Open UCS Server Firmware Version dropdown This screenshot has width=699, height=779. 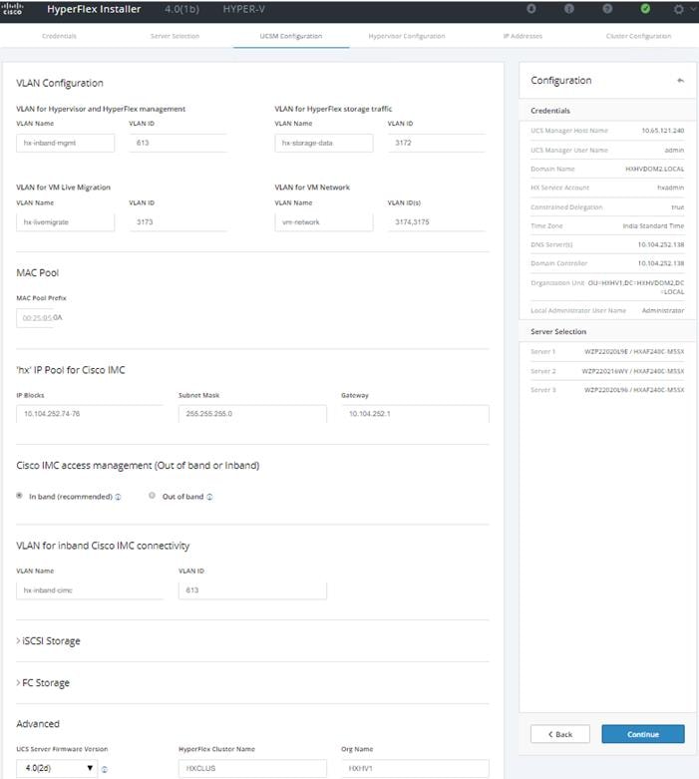click(x=57, y=768)
